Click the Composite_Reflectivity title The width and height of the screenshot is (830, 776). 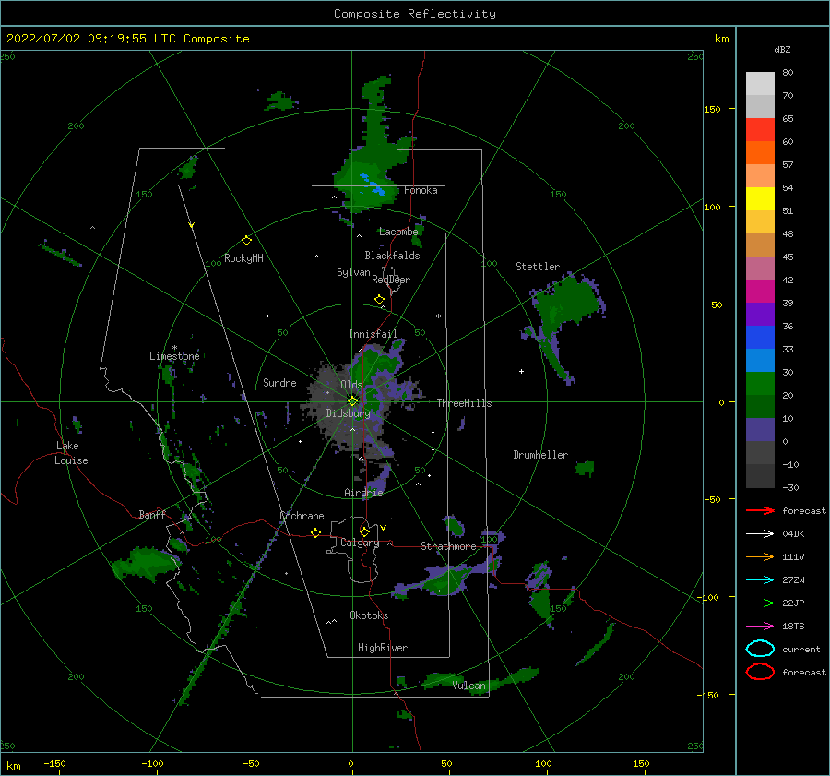[x=415, y=14]
